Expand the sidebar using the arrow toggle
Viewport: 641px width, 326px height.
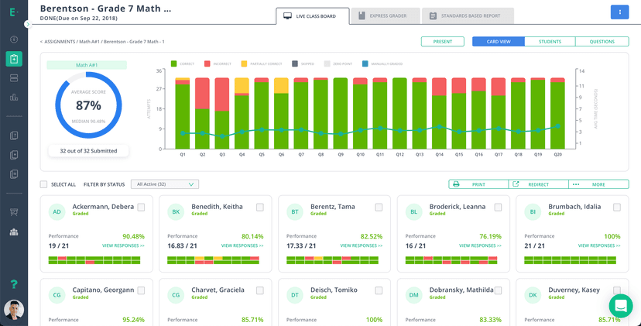[x=28, y=24]
